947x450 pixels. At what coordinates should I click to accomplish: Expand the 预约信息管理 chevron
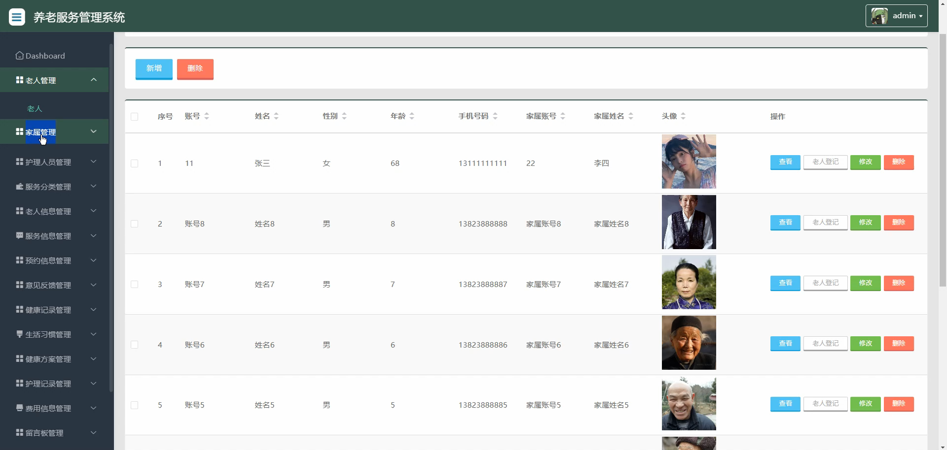point(94,260)
